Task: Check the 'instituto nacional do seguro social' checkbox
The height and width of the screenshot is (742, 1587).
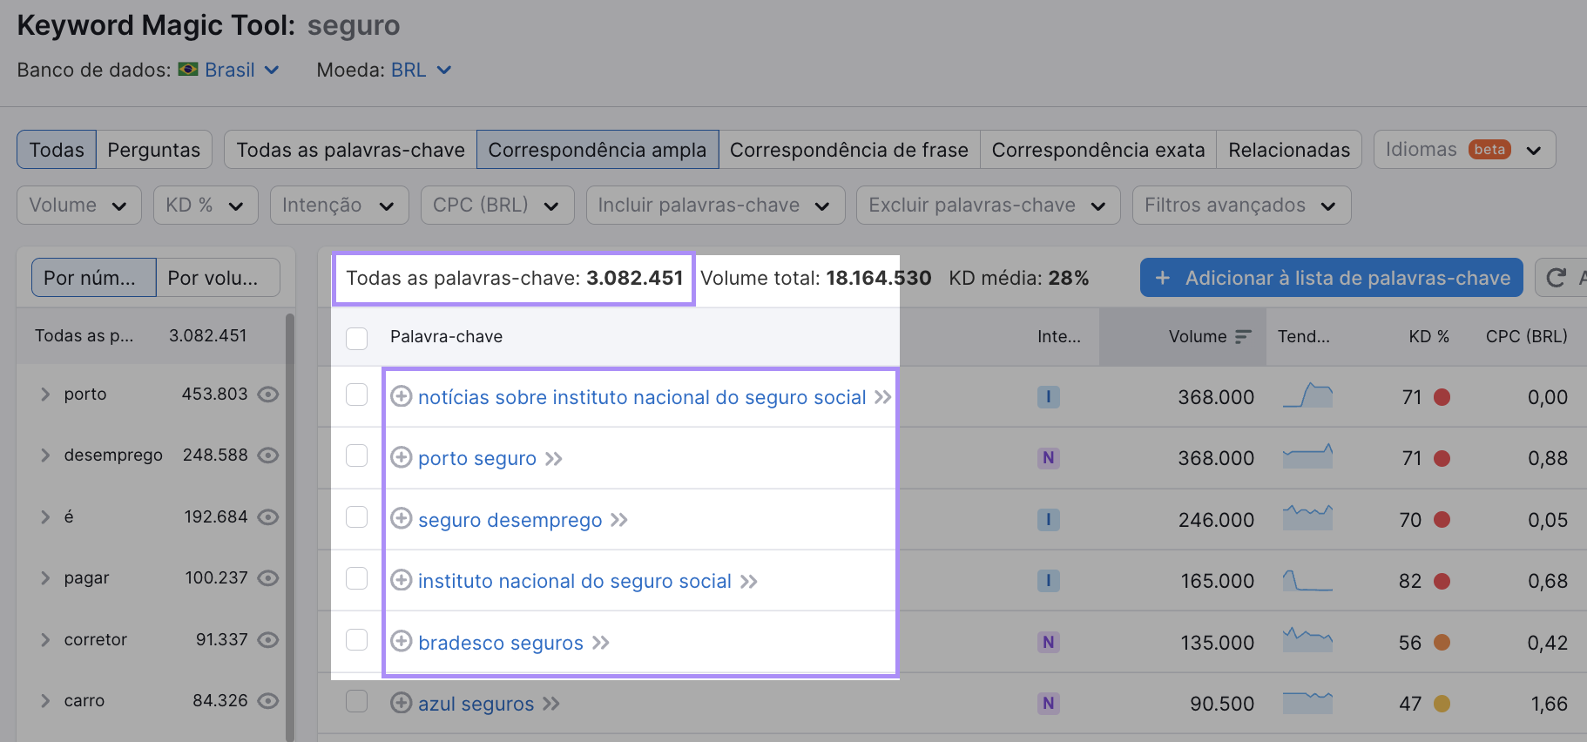Action: [x=357, y=577]
